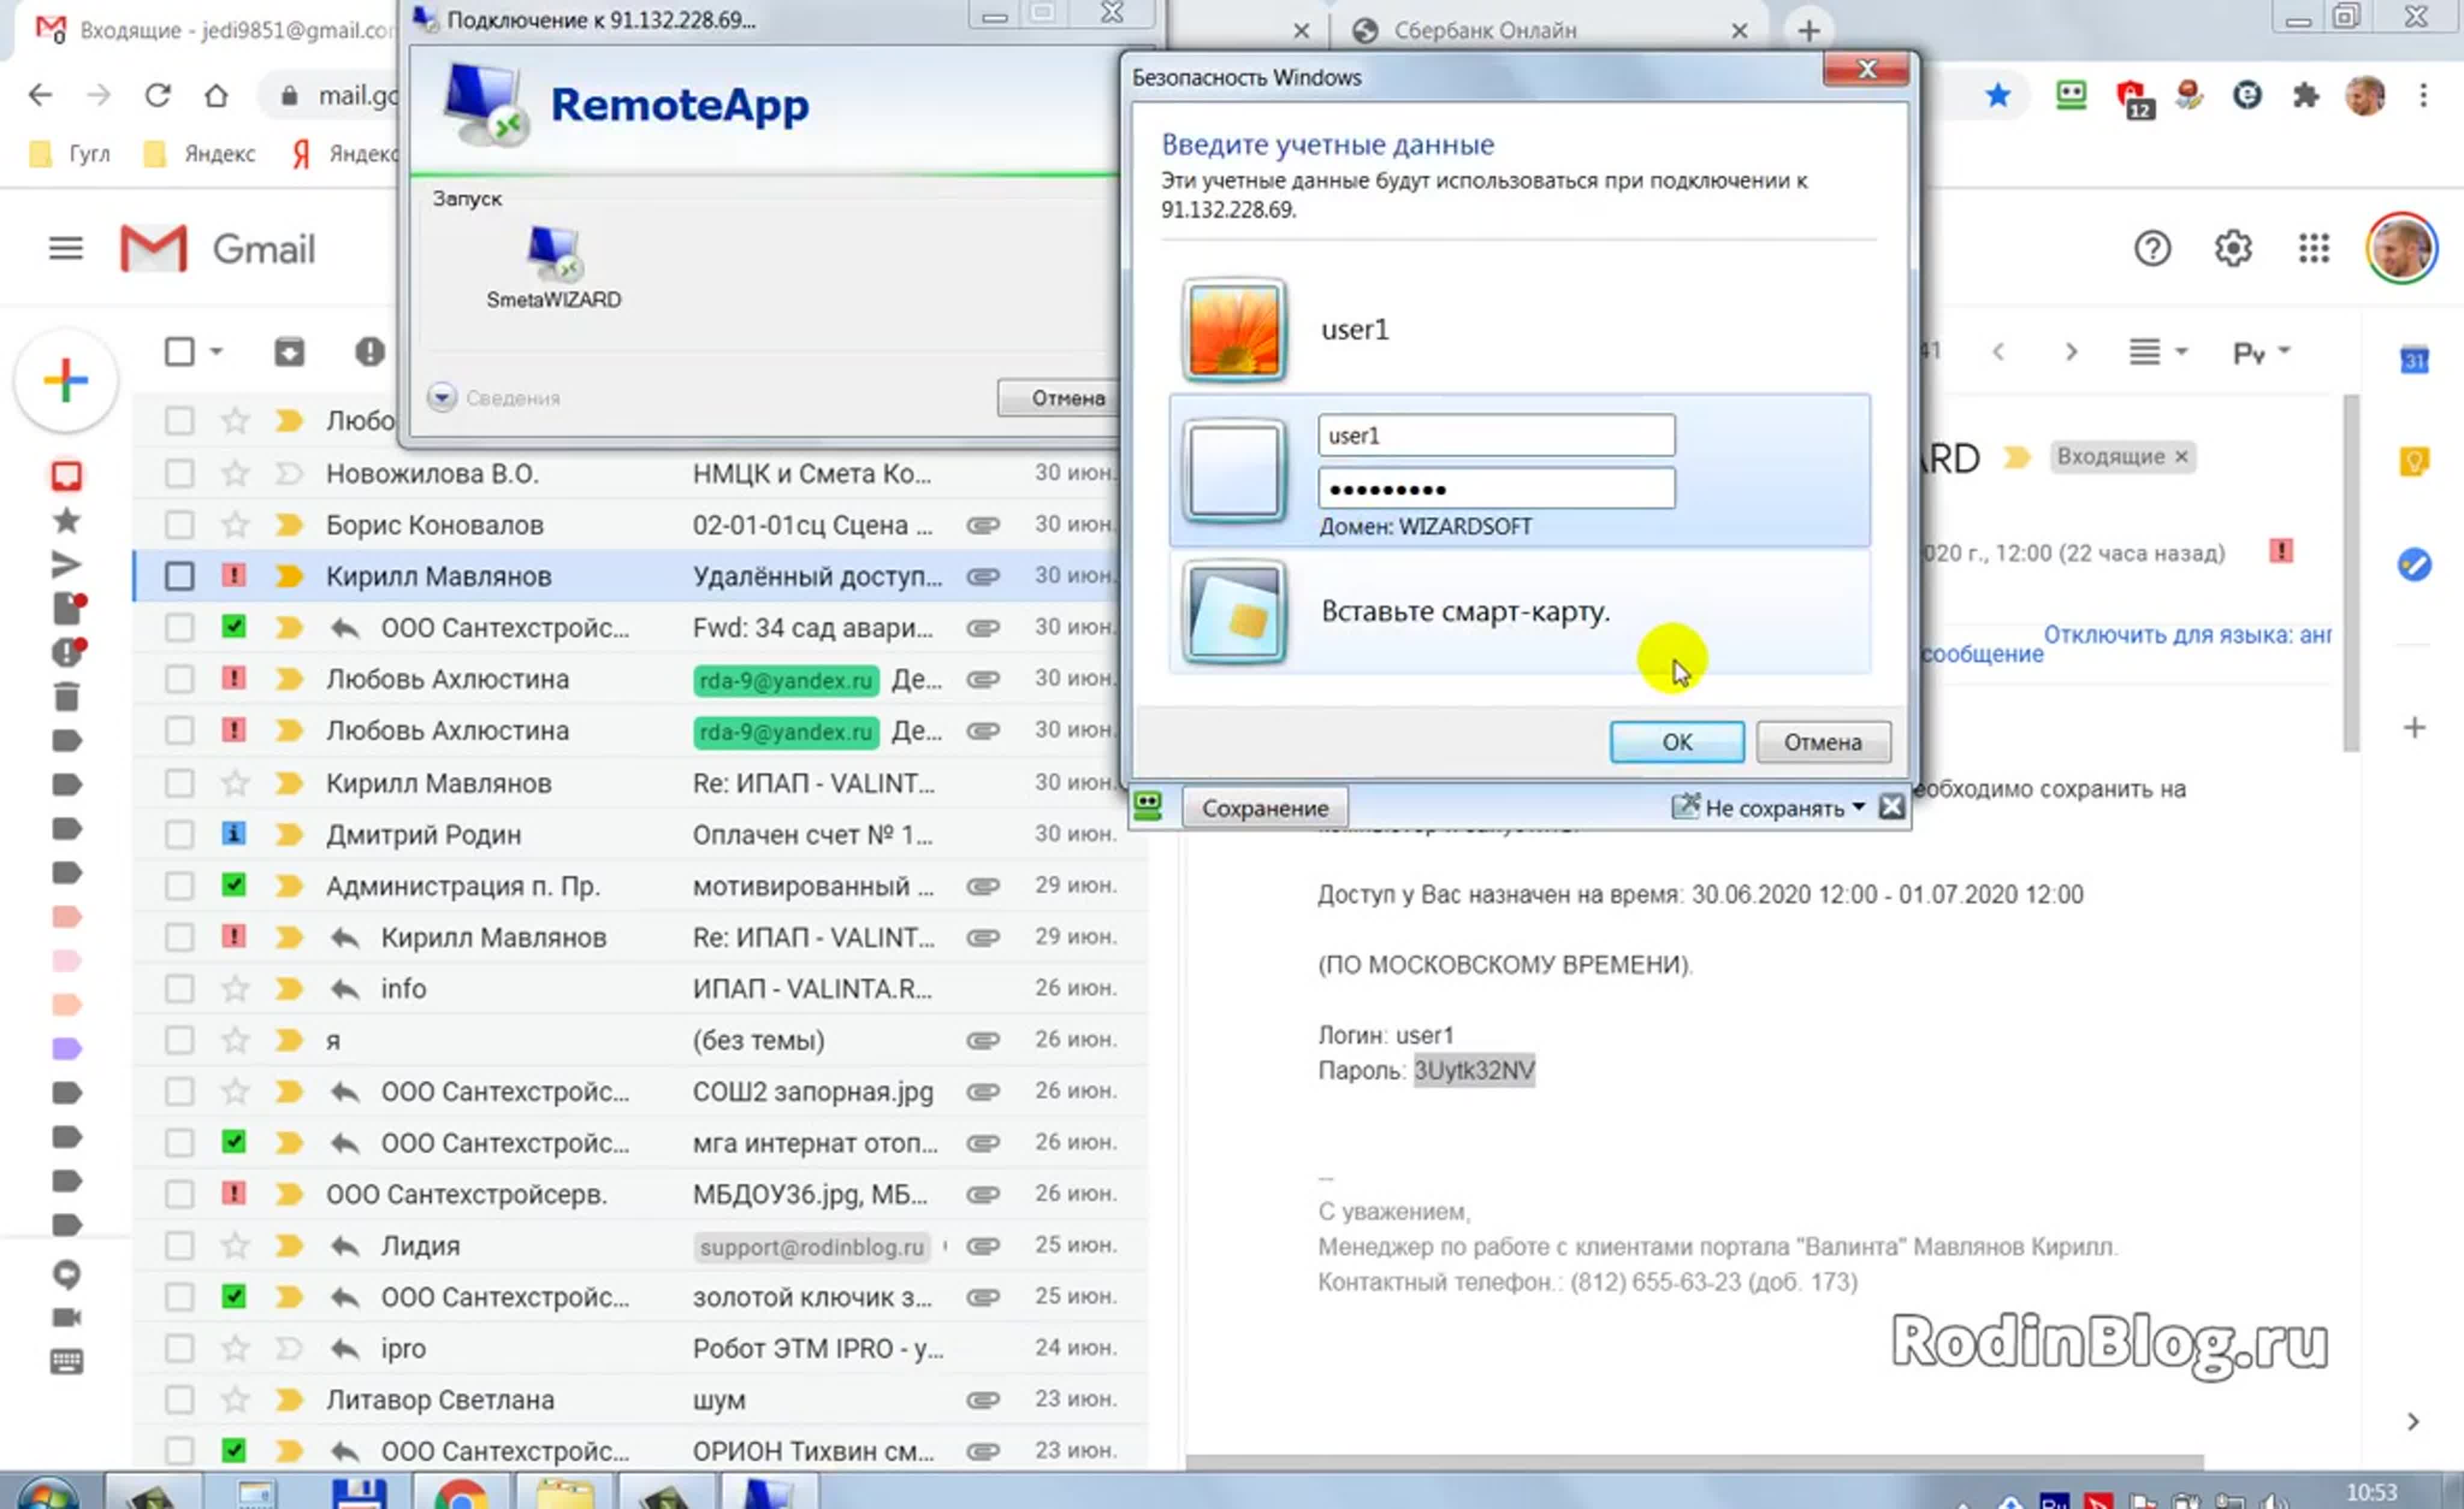Open the Яндекс bookmark with red Я logo
This screenshot has width=2464, height=1509.
[x=345, y=154]
